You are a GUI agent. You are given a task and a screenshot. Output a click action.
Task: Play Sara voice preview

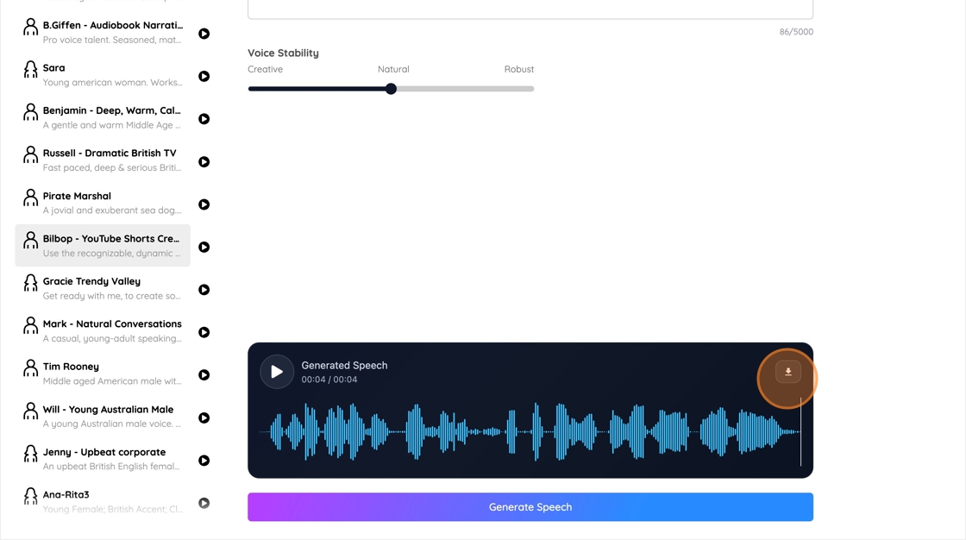204,77
